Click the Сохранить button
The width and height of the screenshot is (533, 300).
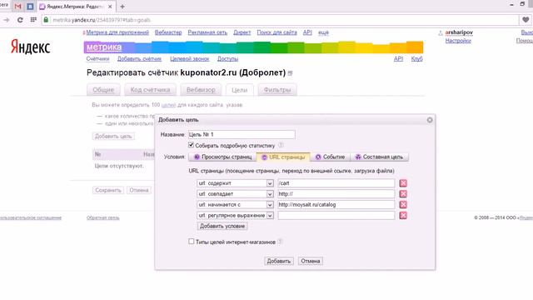[x=107, y=190]
